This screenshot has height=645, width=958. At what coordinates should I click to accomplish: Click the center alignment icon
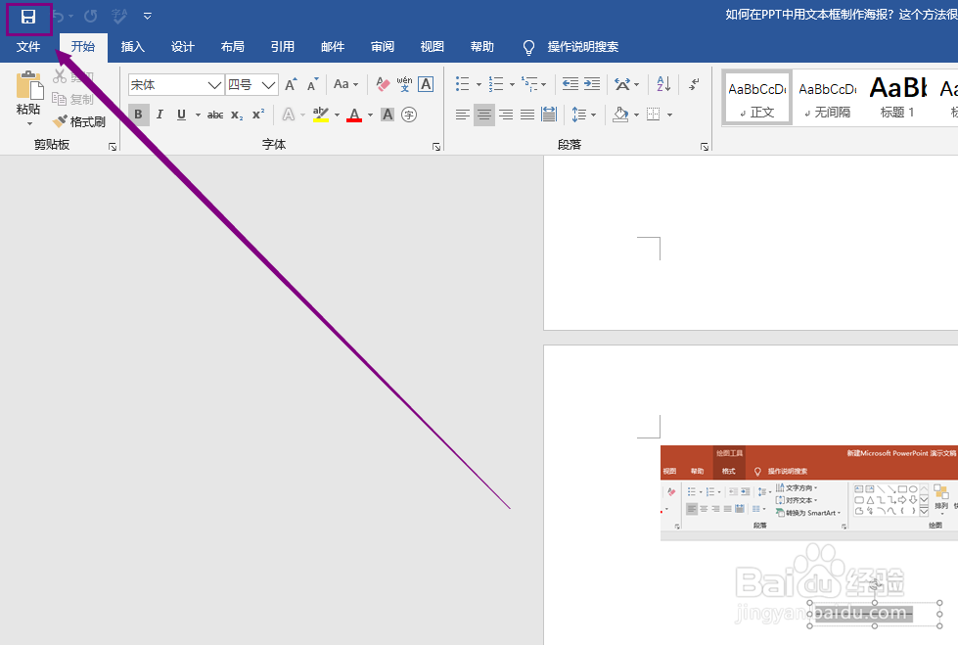483,115
